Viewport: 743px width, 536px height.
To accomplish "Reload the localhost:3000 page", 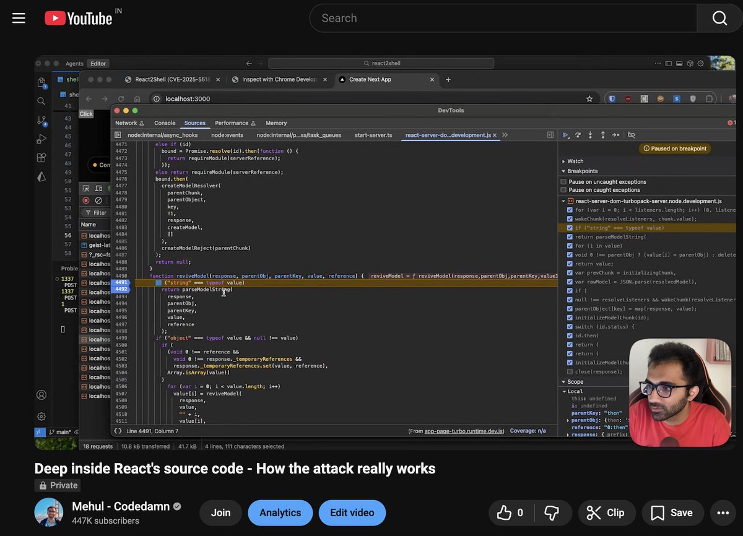I will 121,98.
